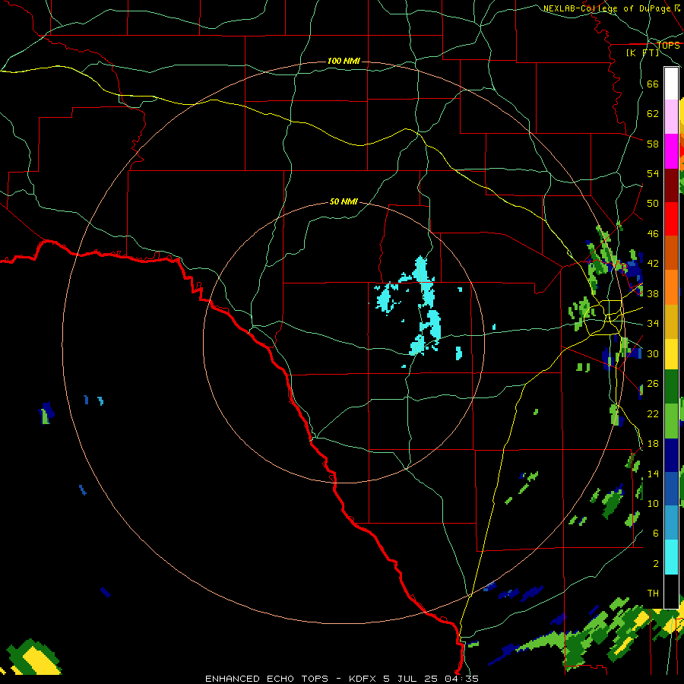Click the light pink legend swatch
This screenshot has height=684, width=684.
point(671,117)
